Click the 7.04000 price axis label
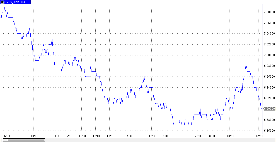276x142 pixels. [x=270, y=34]
